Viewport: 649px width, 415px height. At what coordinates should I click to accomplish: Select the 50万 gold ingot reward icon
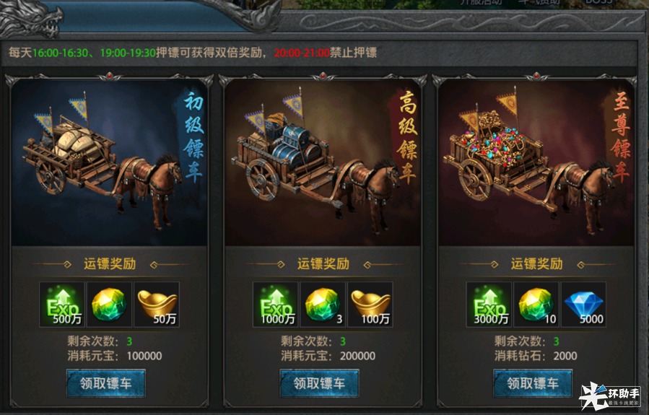(157, 305)
